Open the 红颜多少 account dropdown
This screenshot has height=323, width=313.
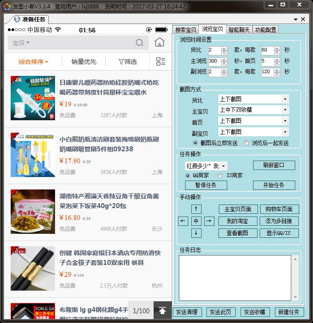click(x=223, y=166)
